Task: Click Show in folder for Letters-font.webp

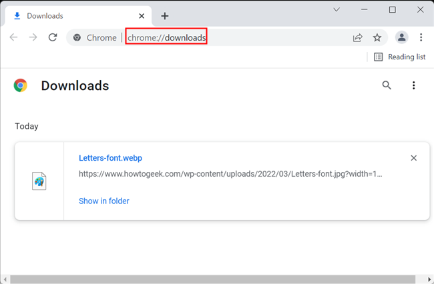Action: [104, 201]
